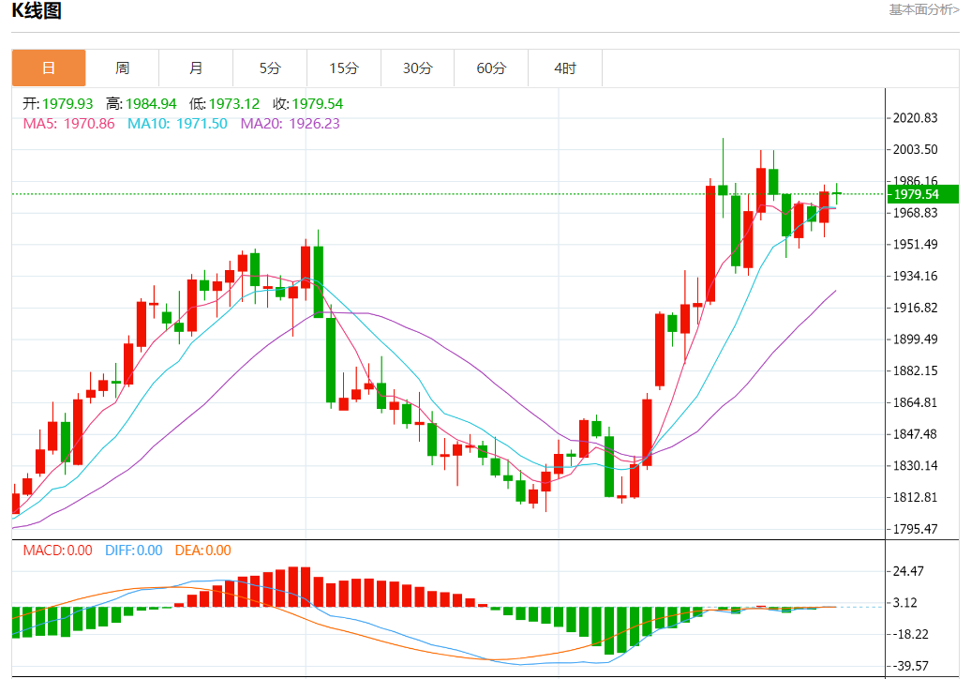Open the 5分 interval tab
Image resolution: width=971 pixels, height=679 pixels.
[269, 68]
